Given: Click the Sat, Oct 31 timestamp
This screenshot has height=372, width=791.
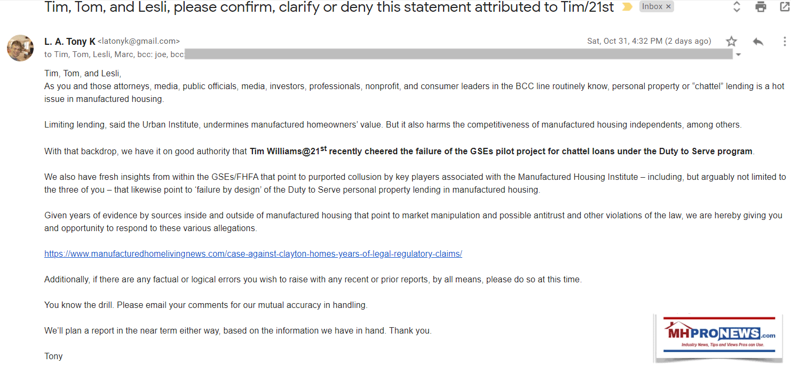Looking at the screenshot, I should point(648,41).
